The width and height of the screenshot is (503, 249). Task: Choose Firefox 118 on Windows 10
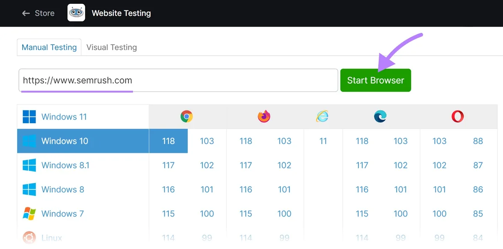(x=246, y=141)
